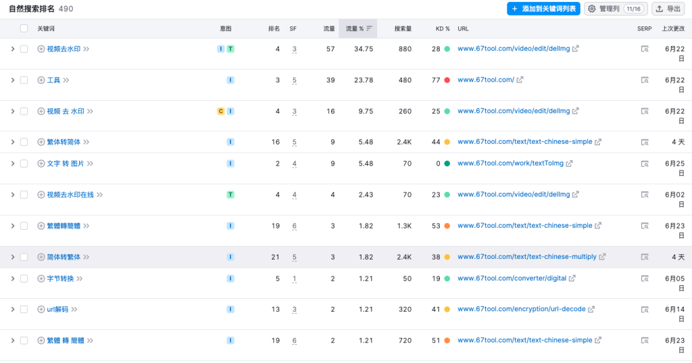Expand the 繁體 轉 簡體 row details
The width and height of the screenshot is (692, 363).
(x=13, y=341)
